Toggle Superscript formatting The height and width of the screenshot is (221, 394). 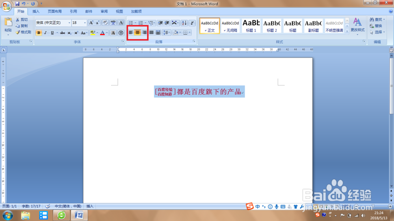[76, 33]
